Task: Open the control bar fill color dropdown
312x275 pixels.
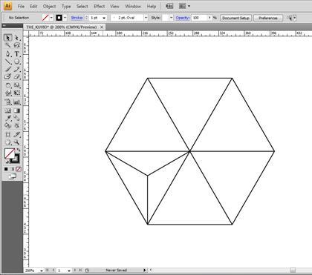Action: pyautogui.click(x=51, y=18)
